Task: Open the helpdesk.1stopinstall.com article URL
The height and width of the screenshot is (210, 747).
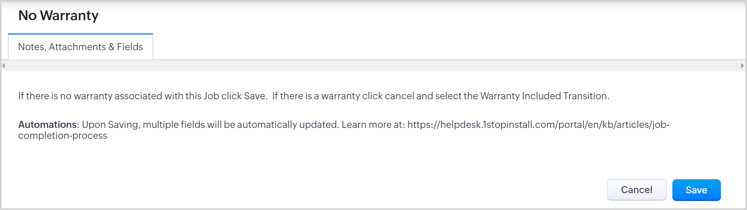Action: pos(538,125)
